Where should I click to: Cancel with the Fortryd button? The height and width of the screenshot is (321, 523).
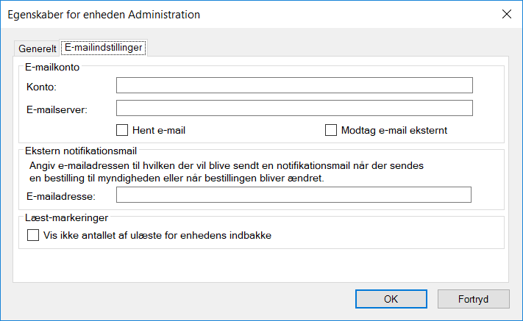473,299
